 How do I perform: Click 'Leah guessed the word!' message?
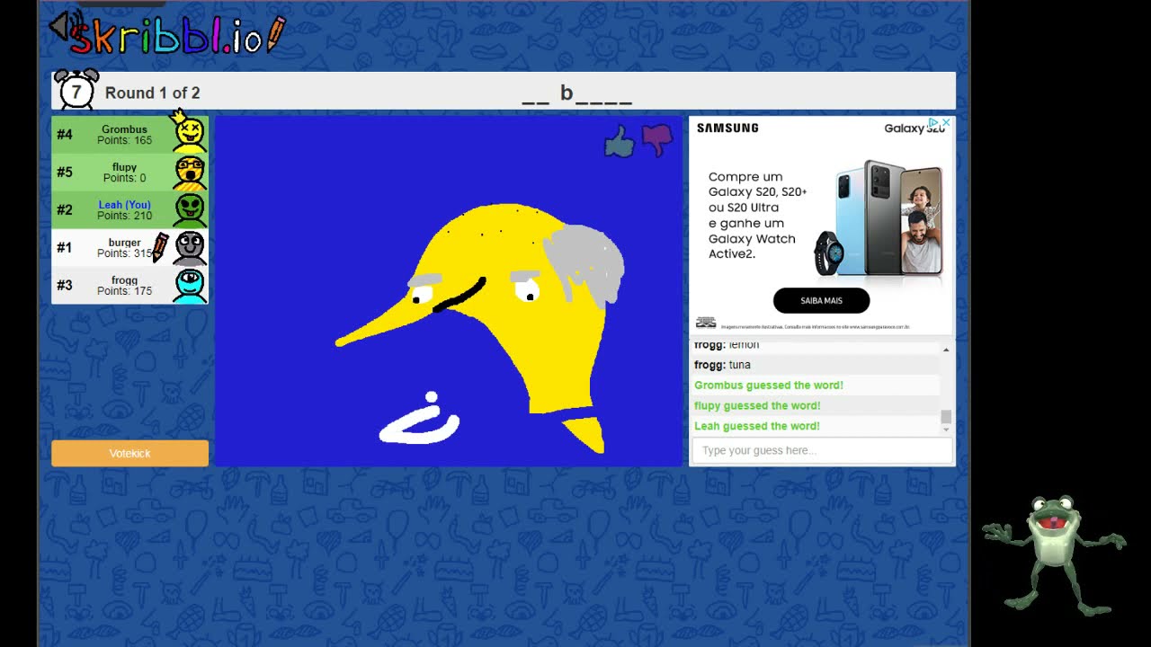pyautogui.click(x=757, y=426)
